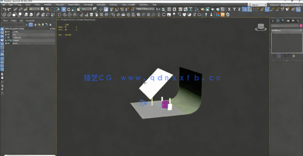
Task: Click the Unlink Selection tool
Action: pyautogui.click(x=20, y=9)
